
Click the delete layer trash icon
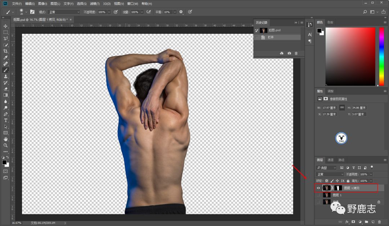click(x=379, y=222)
